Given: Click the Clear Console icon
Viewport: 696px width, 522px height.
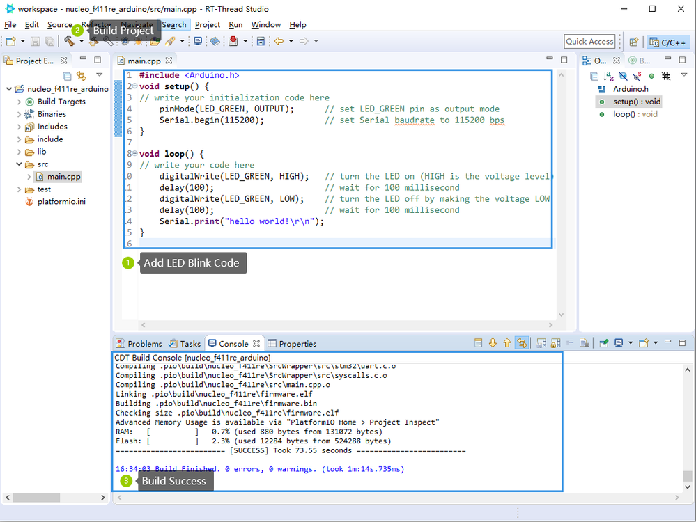Looking at the screenshot, I should click(x=584, y=343).
